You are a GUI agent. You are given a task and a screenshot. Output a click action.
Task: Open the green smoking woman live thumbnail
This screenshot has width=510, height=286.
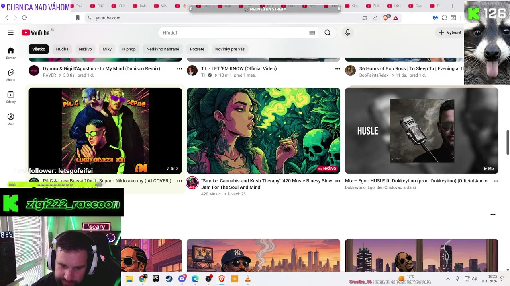point(263,131)
